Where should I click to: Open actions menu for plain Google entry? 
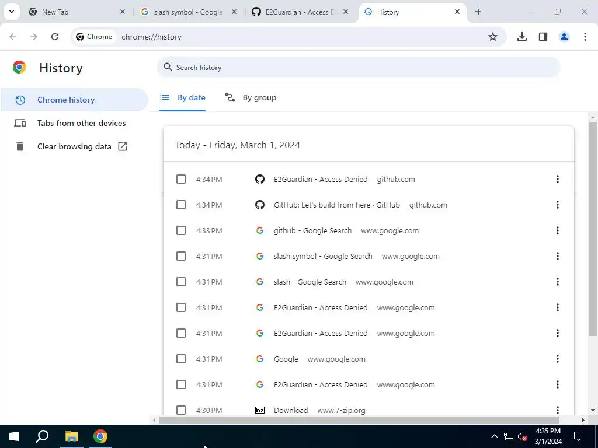tap(558, 359)
